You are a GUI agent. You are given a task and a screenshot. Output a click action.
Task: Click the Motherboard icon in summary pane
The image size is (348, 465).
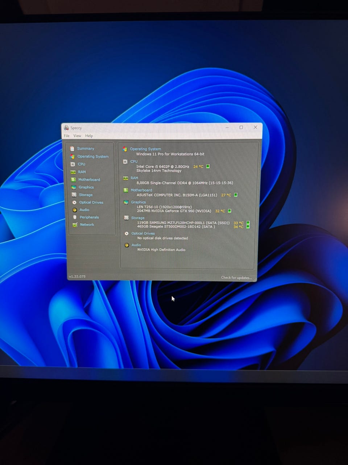coord(126,190)
